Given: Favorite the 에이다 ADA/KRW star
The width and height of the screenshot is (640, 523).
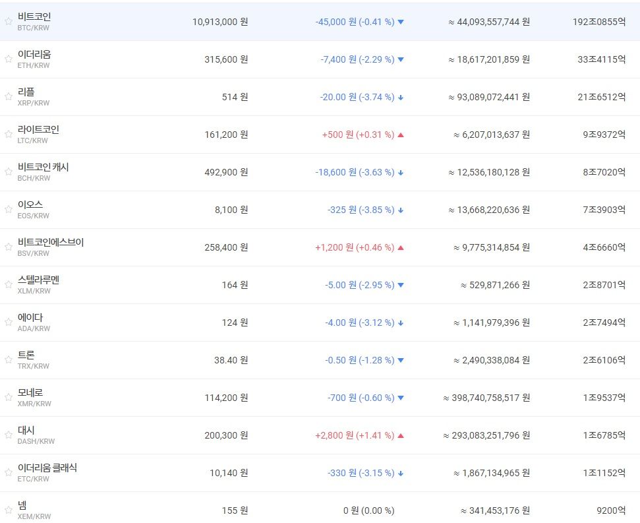Looking at the screenshot, I should pos(8,322).
